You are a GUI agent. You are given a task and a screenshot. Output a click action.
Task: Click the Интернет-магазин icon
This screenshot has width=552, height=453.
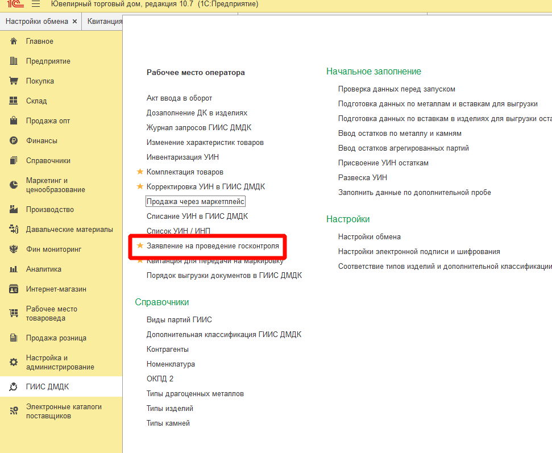pyautogui.click(x=14, y=289)
